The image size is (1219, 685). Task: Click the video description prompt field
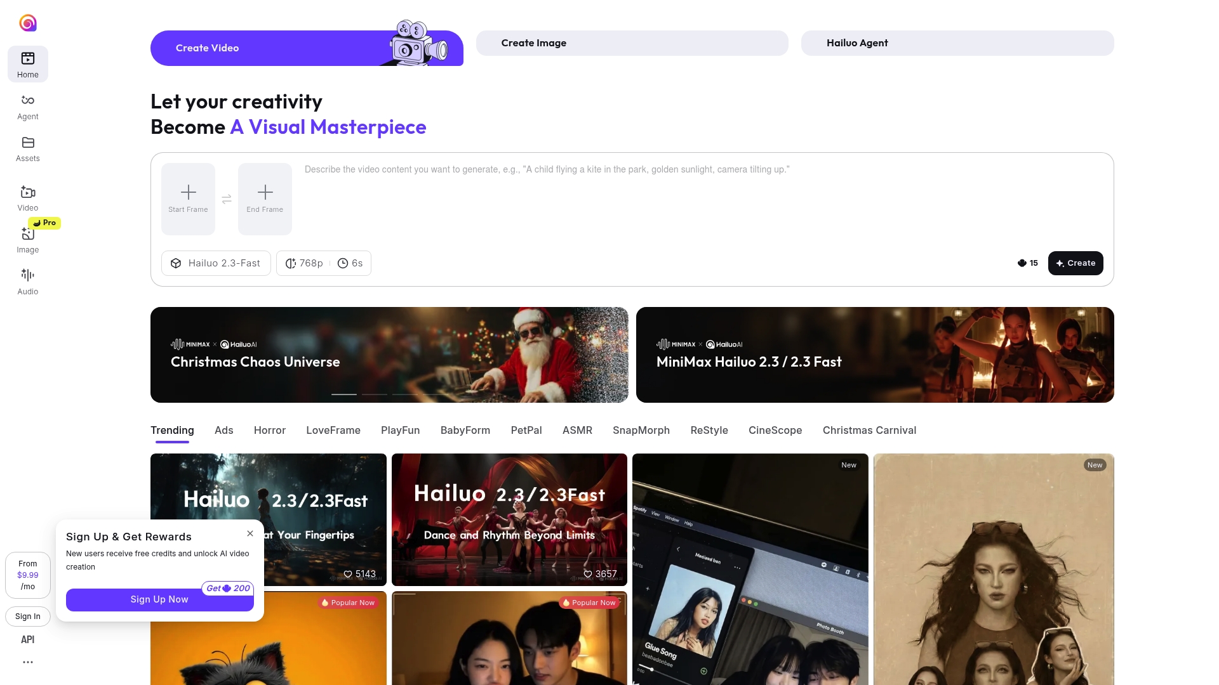pos(703,200)
